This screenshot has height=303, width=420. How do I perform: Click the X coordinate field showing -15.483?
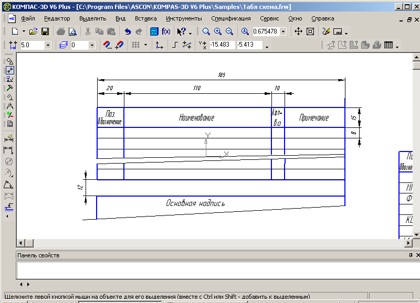pyautogui.click(x=222, y=45)
